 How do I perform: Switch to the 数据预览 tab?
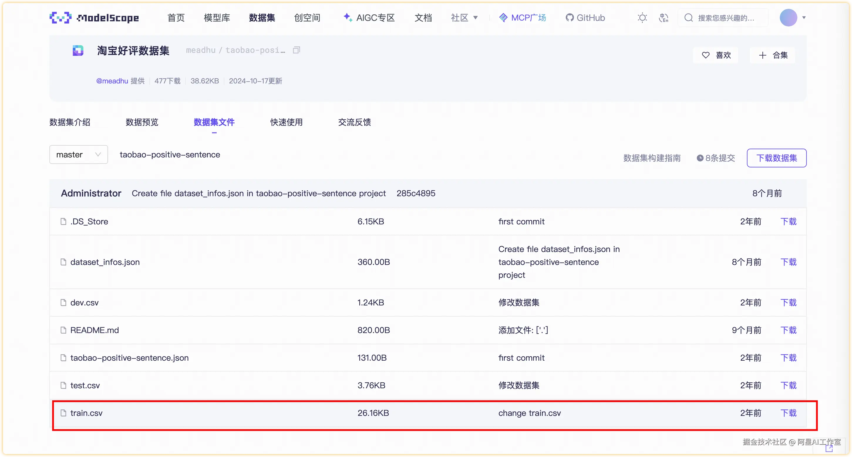coord(142,122)
